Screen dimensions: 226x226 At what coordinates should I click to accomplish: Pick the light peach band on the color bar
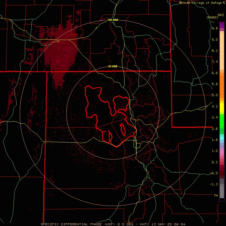222,51
